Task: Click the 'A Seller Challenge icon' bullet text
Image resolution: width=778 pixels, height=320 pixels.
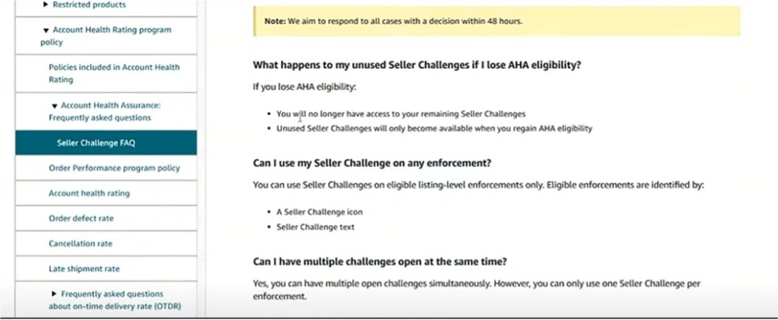Action: 320,212
